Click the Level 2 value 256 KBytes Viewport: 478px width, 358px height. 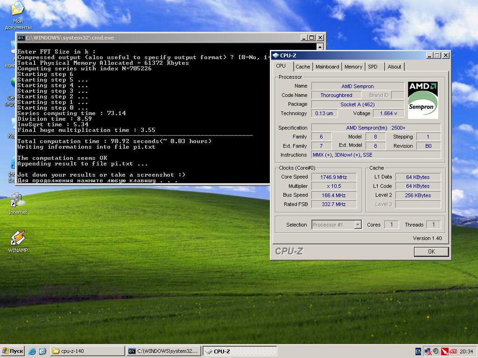click(x=418, y=195)
